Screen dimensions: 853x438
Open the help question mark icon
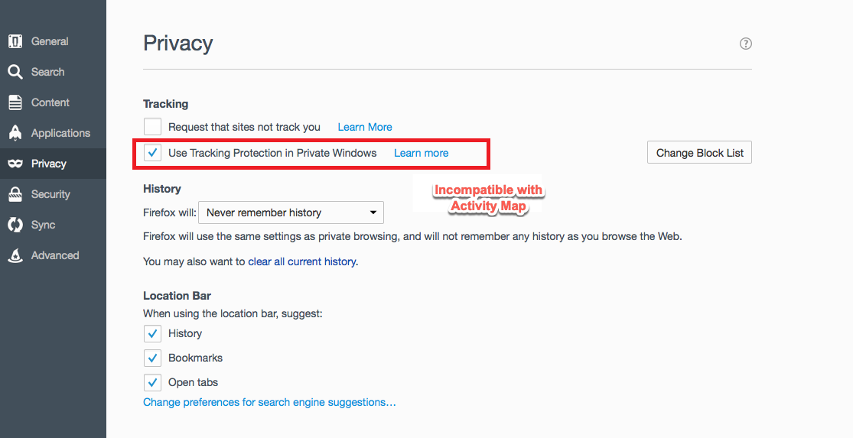746,44
